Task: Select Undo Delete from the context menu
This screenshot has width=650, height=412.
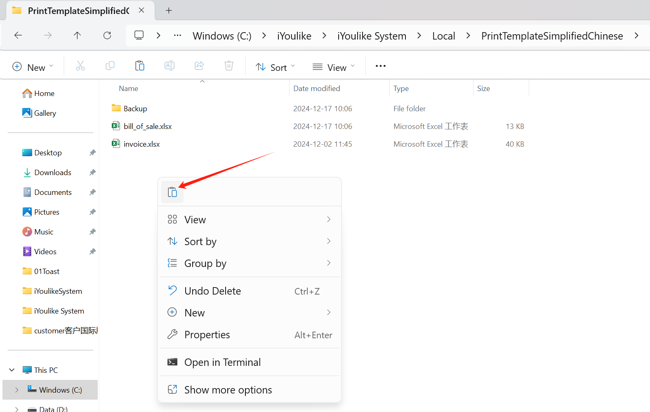Action: click(x=212, y=291)
